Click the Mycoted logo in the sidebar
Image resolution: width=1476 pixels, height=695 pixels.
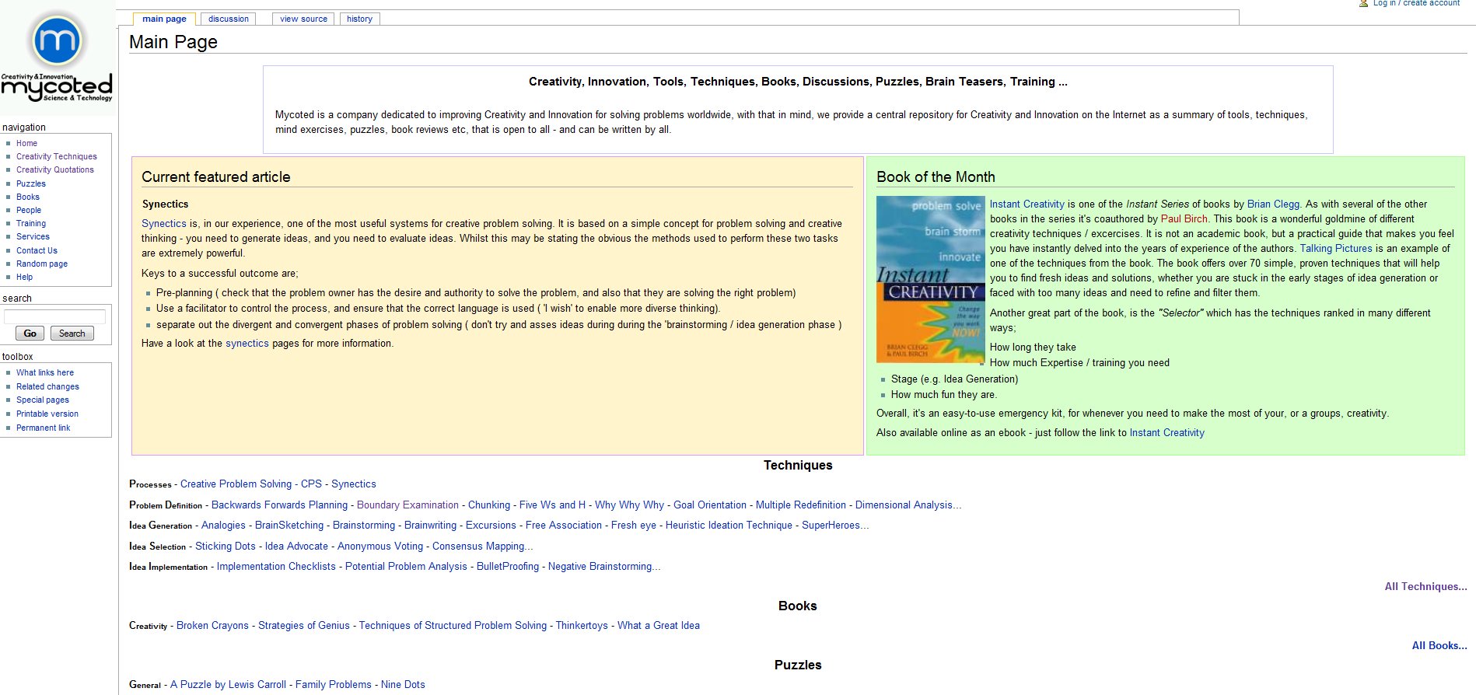coord(57,57)
